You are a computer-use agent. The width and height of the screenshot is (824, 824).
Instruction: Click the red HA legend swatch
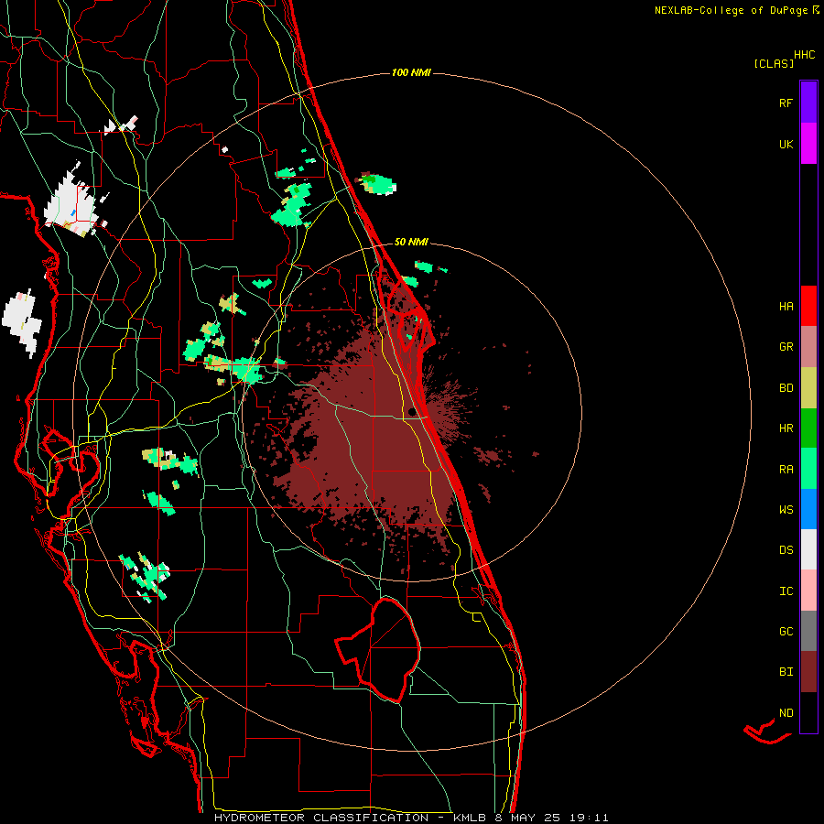[808, 306]
